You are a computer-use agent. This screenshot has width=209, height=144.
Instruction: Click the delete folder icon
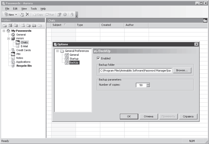pyautogui.click(x=16, y=25)
